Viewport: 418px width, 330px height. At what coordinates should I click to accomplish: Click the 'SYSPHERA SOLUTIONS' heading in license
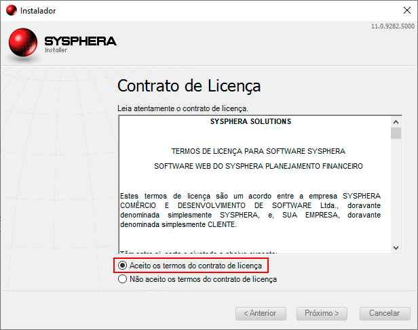[250, 121]
